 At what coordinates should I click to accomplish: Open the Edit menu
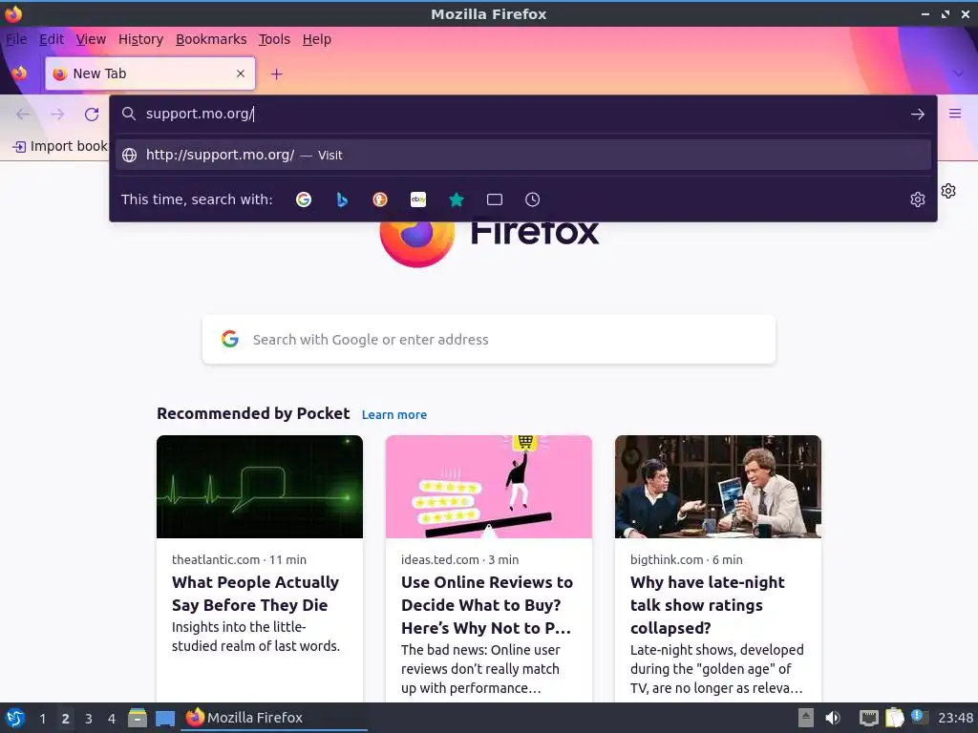(x=52, y=39)
